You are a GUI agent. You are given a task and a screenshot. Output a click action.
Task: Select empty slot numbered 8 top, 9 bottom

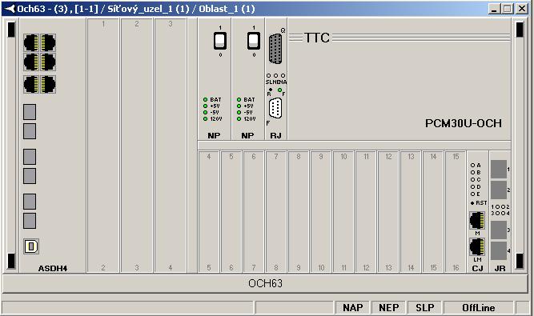click(x=299, y=212)
